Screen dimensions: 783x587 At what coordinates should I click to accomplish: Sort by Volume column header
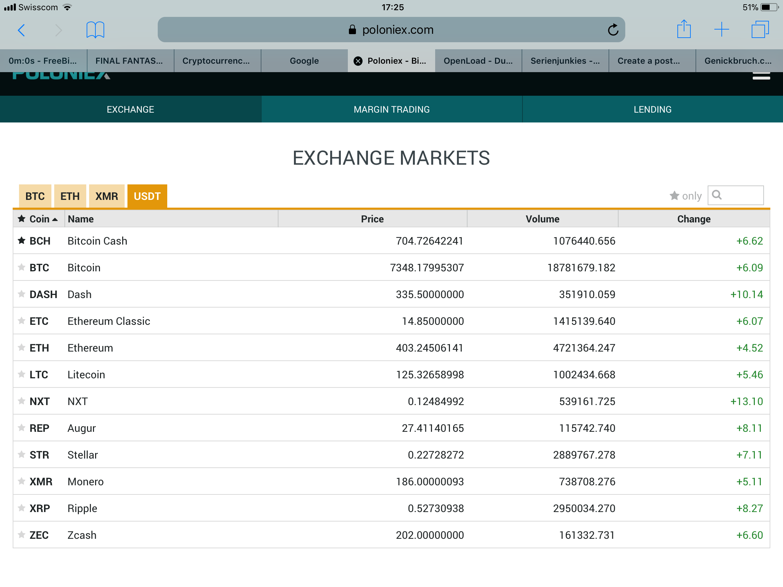point(542,219)
